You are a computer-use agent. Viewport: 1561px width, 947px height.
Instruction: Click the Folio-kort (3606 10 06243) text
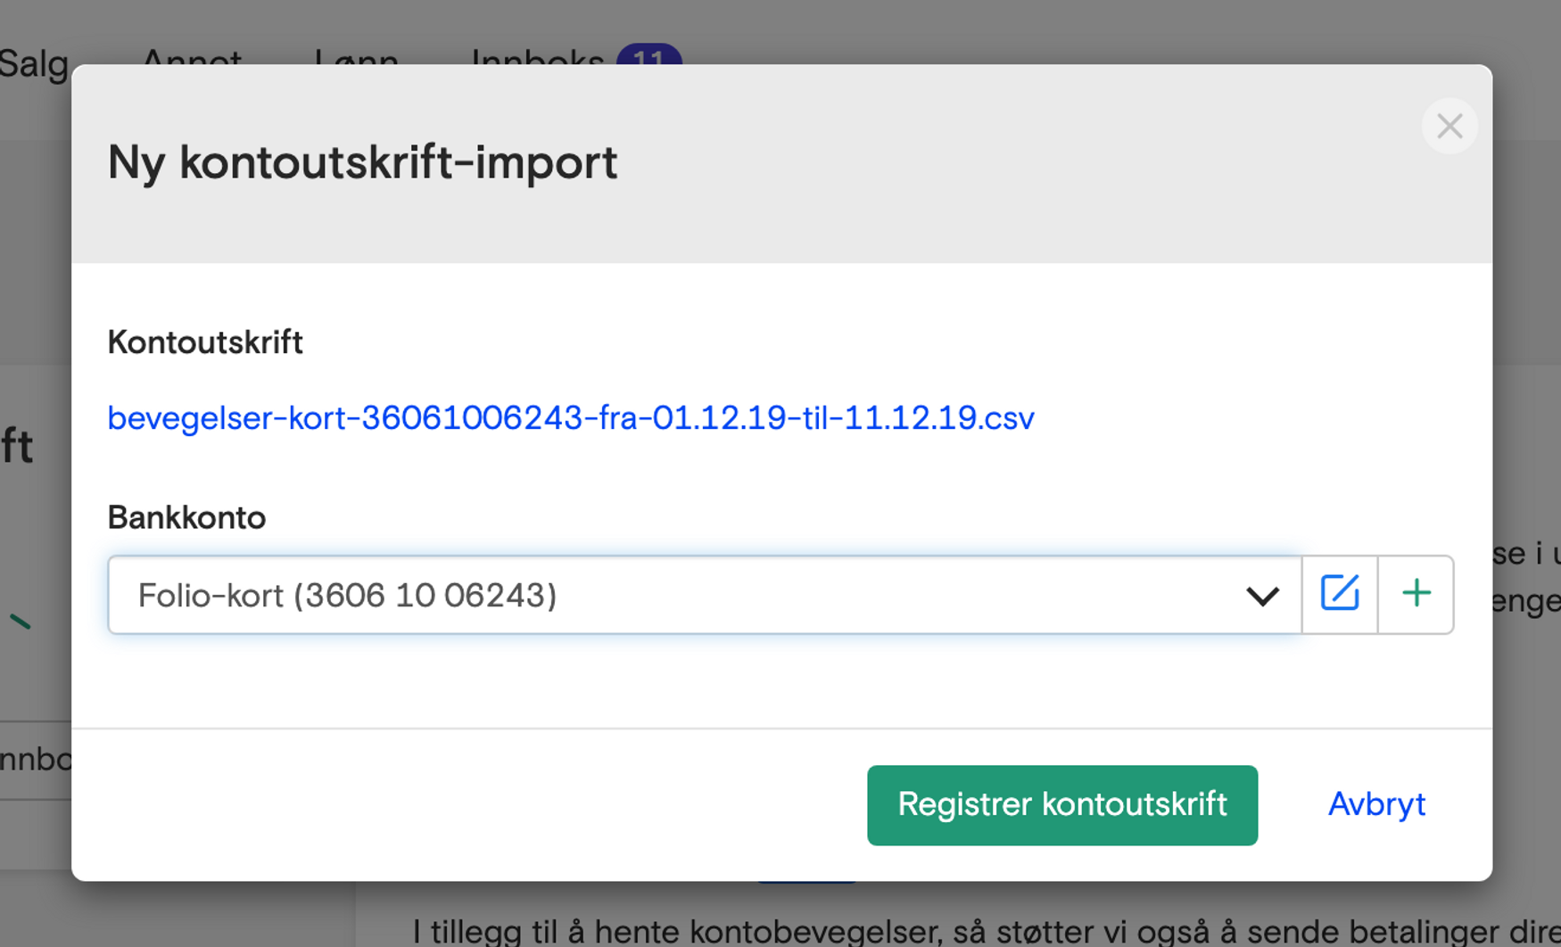pos(347,595)
